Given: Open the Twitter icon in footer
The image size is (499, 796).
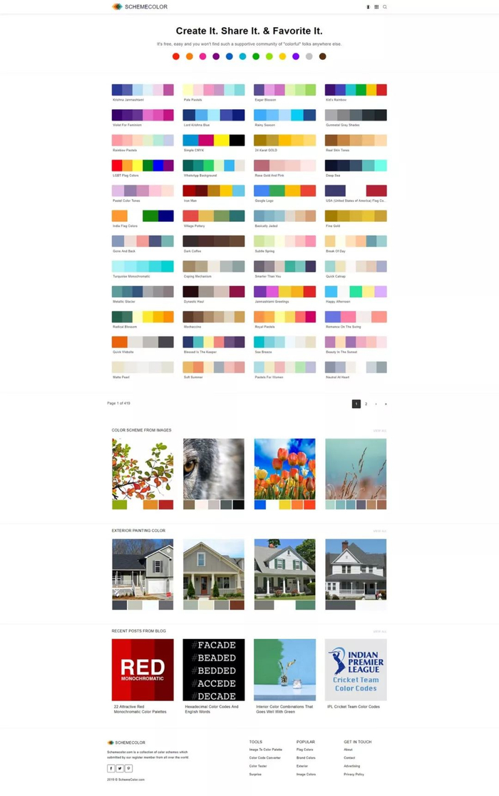Looking at the screenshot, I should (120, 768).
